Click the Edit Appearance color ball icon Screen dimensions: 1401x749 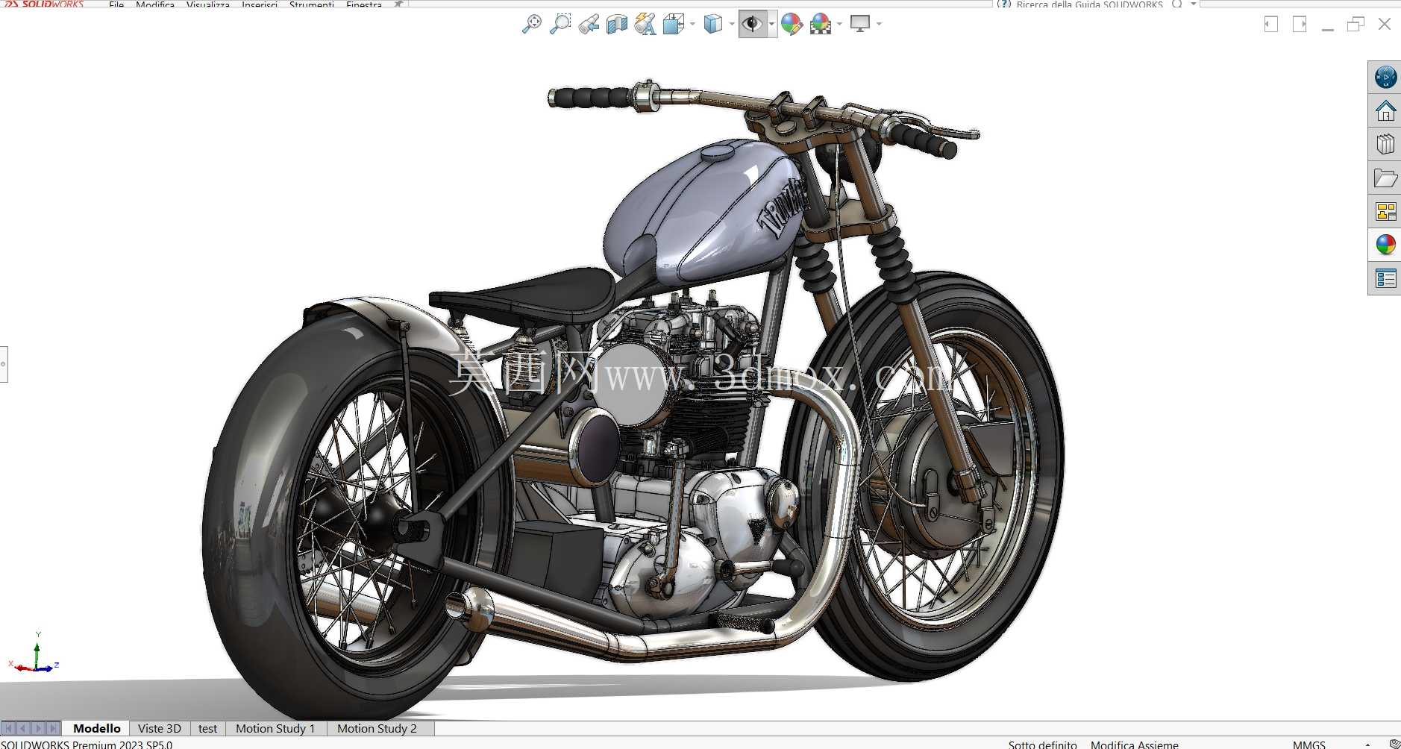pyautogui.click(x=792, y=24)
